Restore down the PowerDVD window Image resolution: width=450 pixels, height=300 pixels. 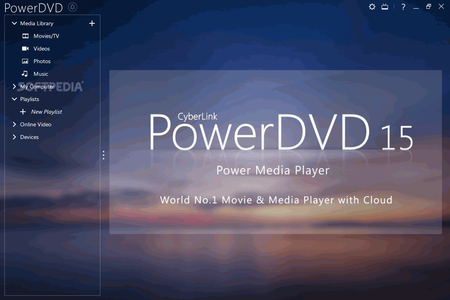[x=429, y=7]
